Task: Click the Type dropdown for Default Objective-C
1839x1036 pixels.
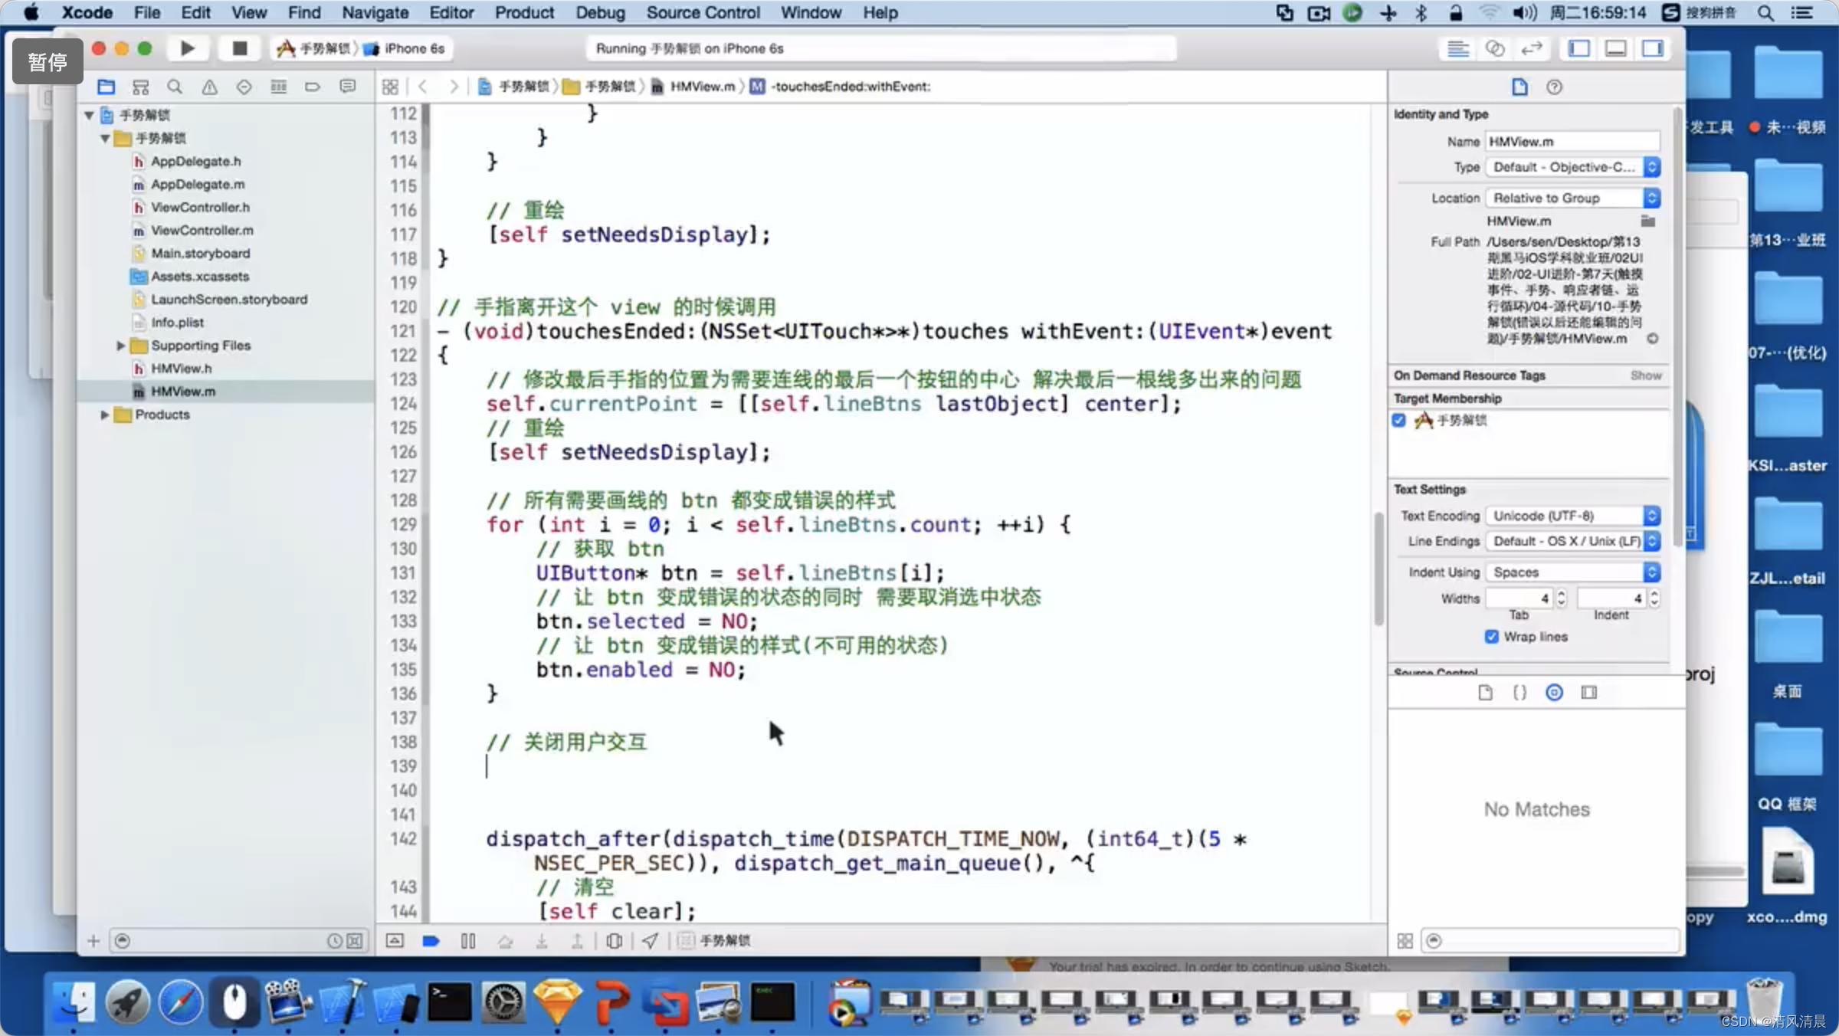Action: pyautogui.click(x=1572, y=166)
